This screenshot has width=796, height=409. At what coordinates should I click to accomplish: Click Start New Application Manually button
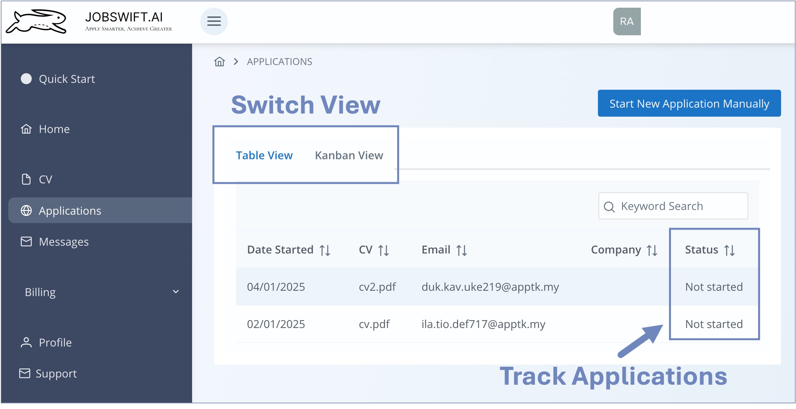point(689,103)
